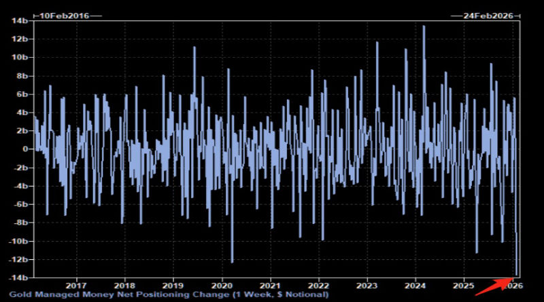Click the 2017 x-axis year label
544x302 pixels.
[76, 285]
